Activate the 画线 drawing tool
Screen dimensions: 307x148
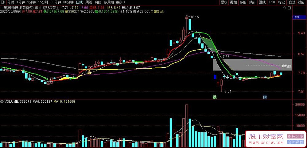(x=262, y=2)
